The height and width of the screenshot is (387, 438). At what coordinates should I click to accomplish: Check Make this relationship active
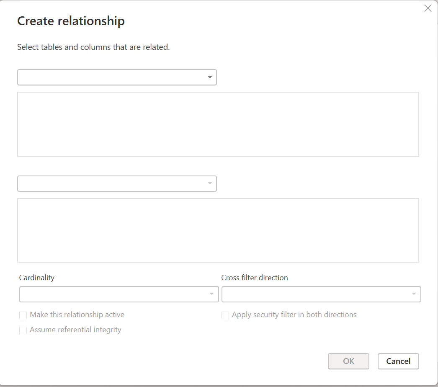[x=23, y=315]
